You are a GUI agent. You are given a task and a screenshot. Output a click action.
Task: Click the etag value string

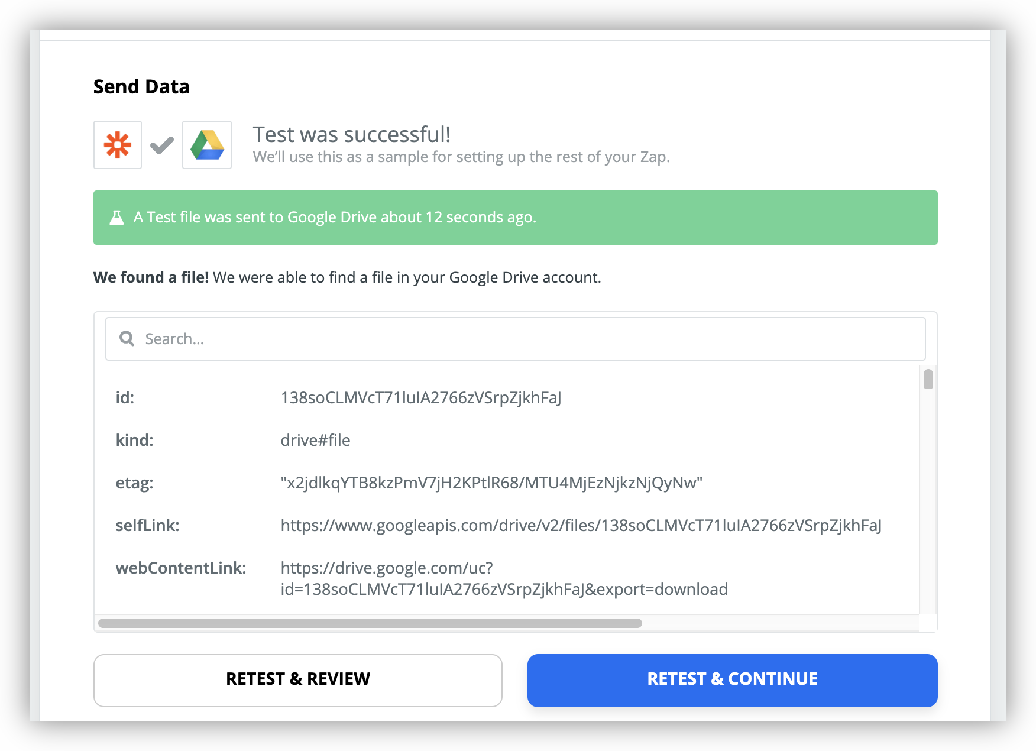[x=491, y=483]
